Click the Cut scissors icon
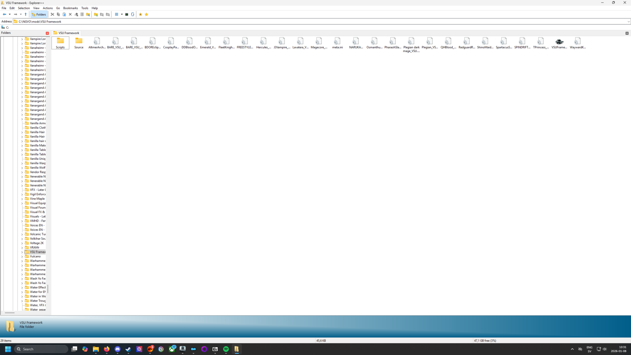This screenshot has width=631, height=355. [52, 14]
